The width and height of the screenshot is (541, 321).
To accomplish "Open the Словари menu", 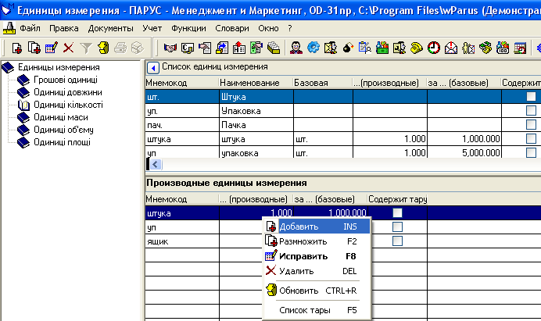I will [232, 28].
